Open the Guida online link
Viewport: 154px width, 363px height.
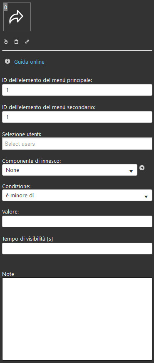pos(29,62)
